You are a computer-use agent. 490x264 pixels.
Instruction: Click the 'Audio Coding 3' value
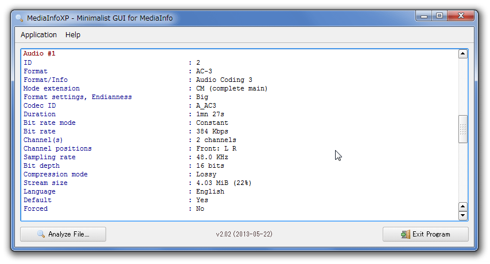pyautogui.click(x=224, y=80)
